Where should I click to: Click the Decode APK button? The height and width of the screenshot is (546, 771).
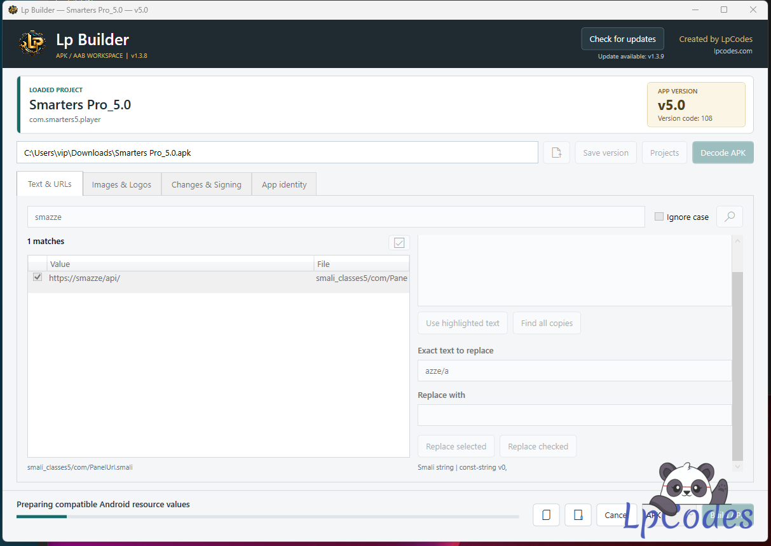[x=723, y=153]
